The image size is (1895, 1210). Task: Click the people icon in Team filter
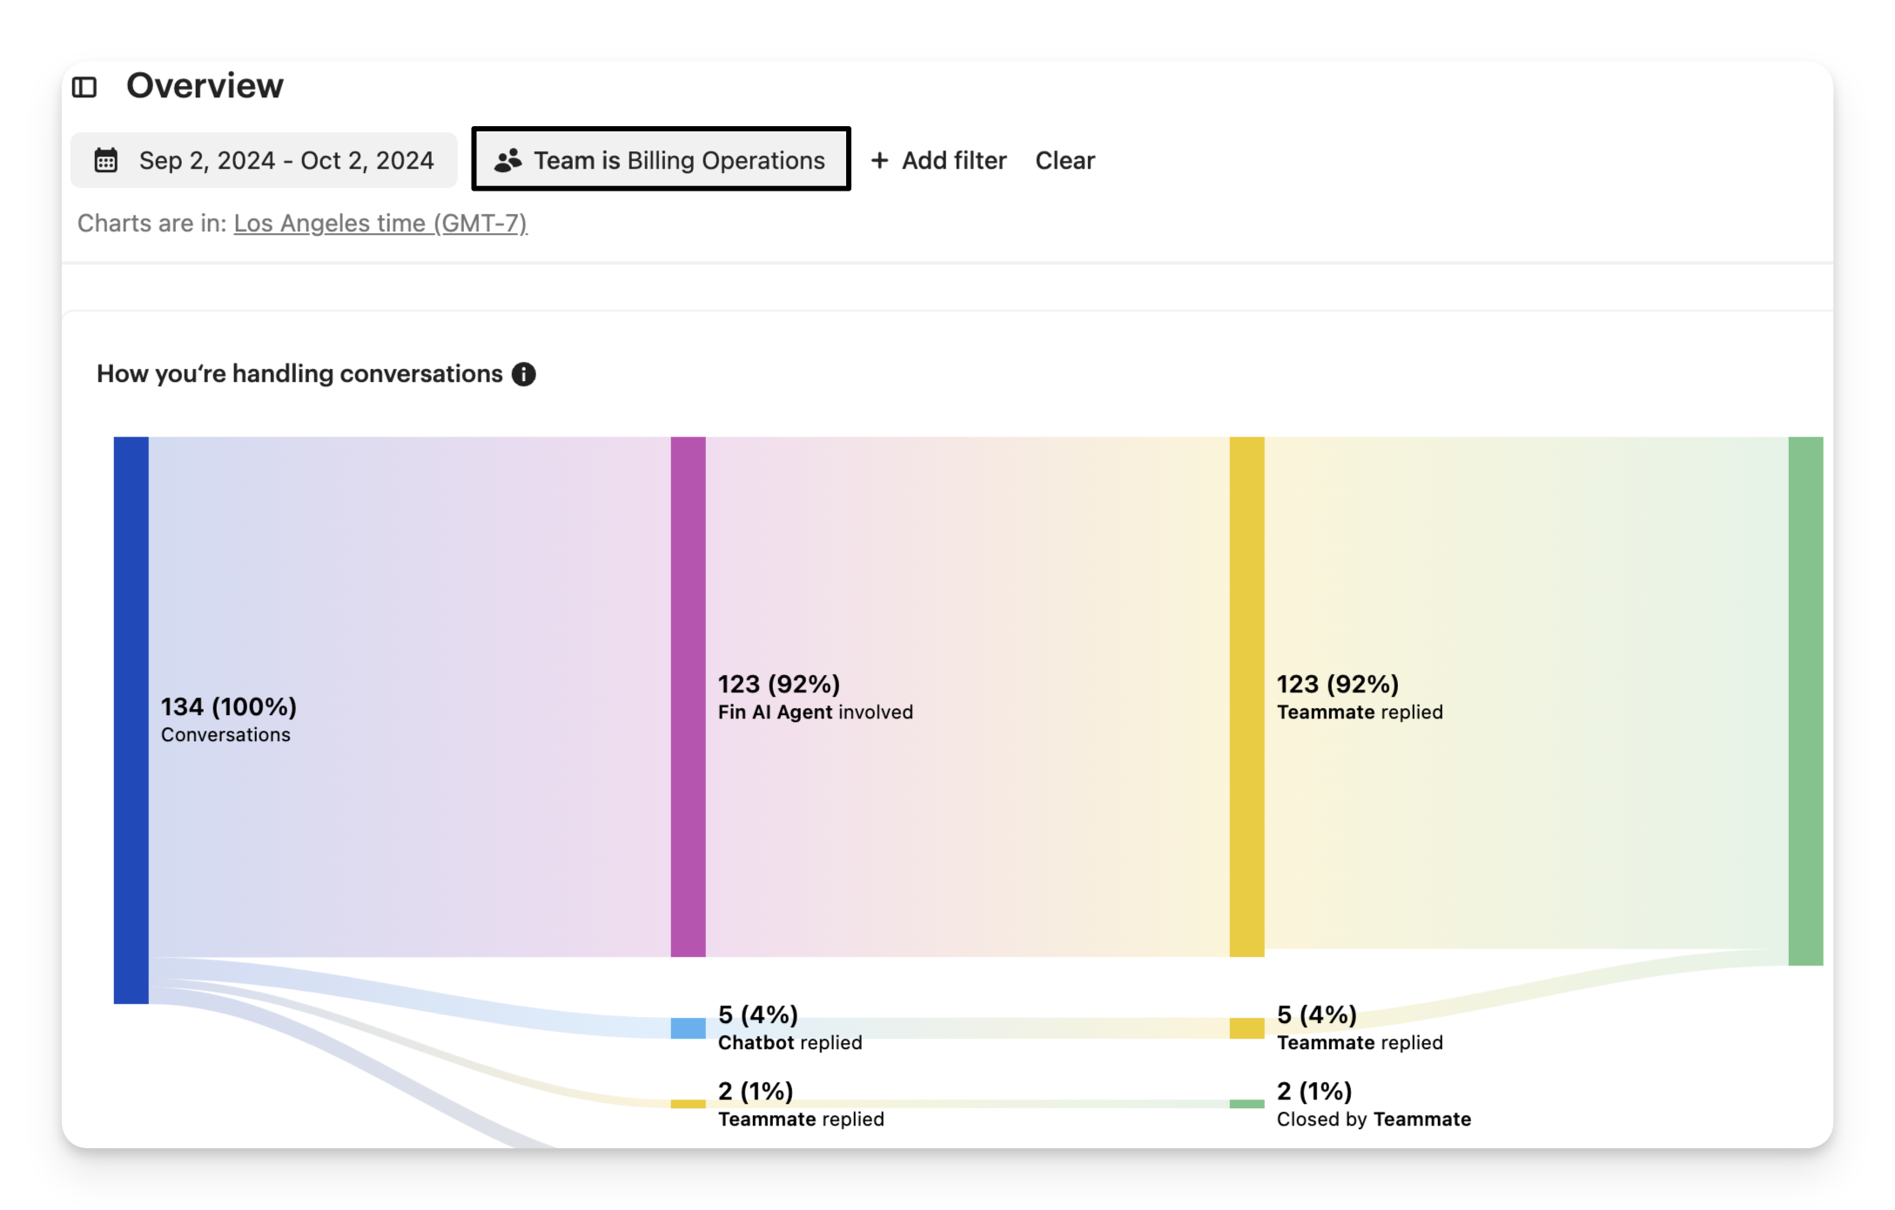(507, 161)
